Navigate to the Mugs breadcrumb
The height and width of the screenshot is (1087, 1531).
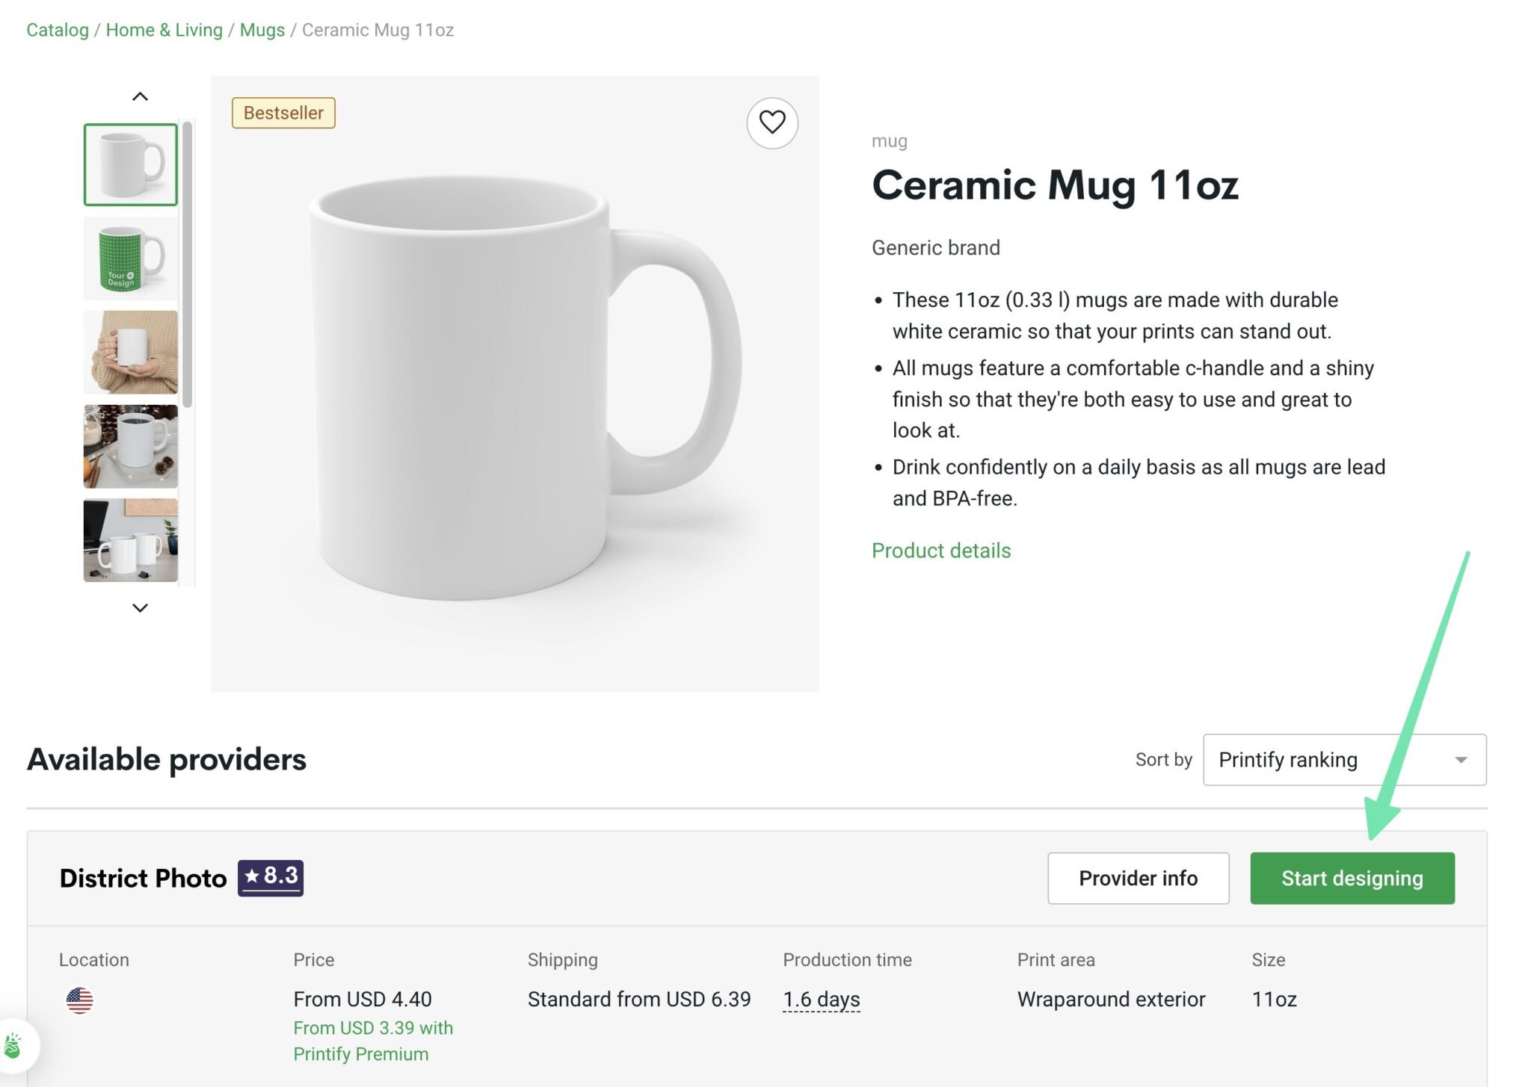coord(261,30)
